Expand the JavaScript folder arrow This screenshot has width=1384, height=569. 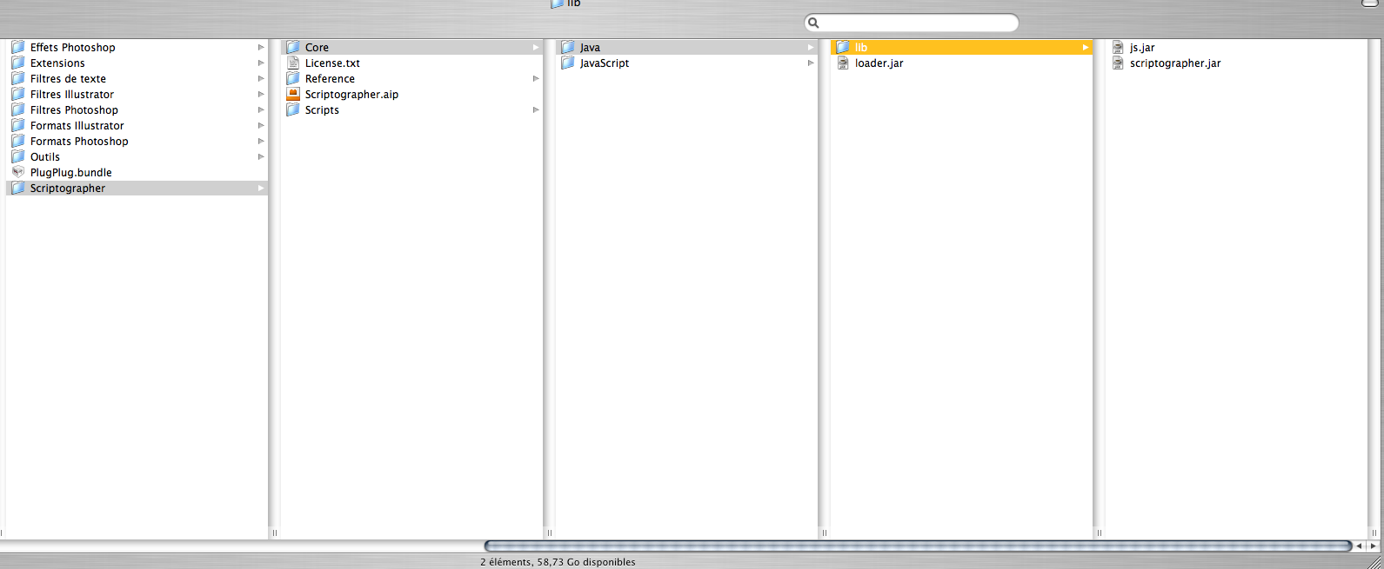point(811,63)
